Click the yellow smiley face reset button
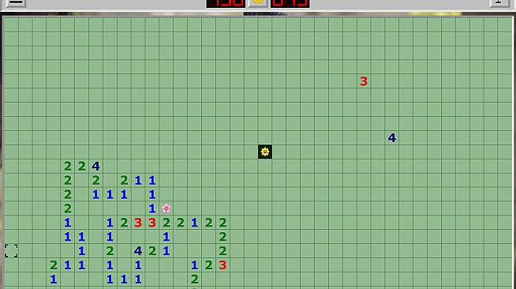 click(258, 2)
